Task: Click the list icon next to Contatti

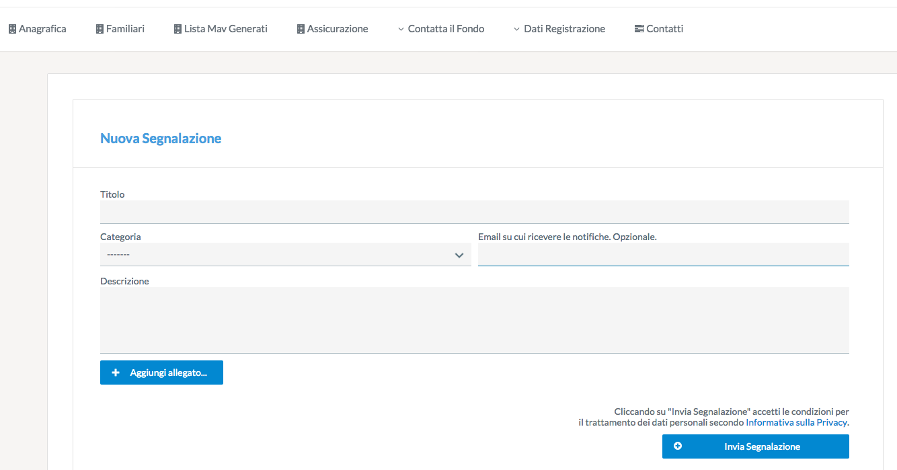Action: (639, 29)
